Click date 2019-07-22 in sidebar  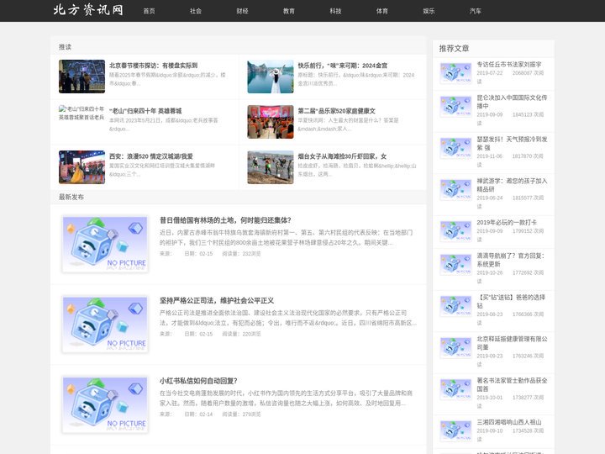(x=490, y=73)
